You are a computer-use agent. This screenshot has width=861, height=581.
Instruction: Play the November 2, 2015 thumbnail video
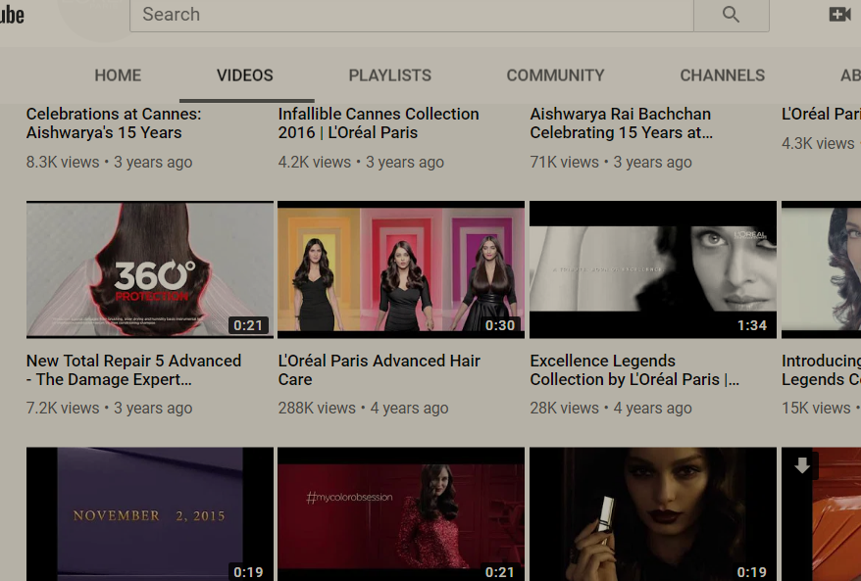pos(150,514)
